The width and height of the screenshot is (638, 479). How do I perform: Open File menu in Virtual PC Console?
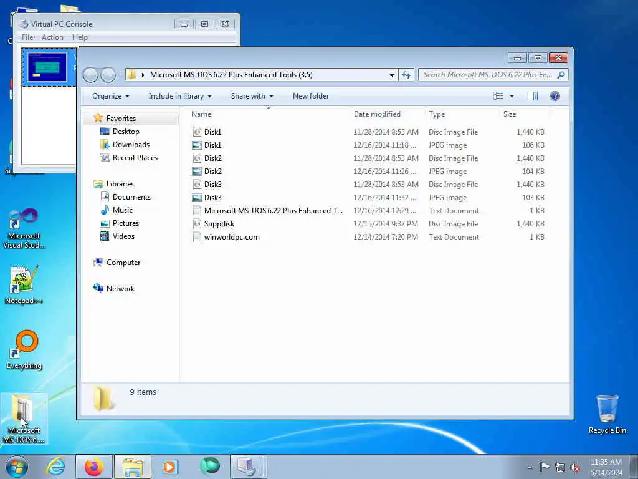(27, 37)
